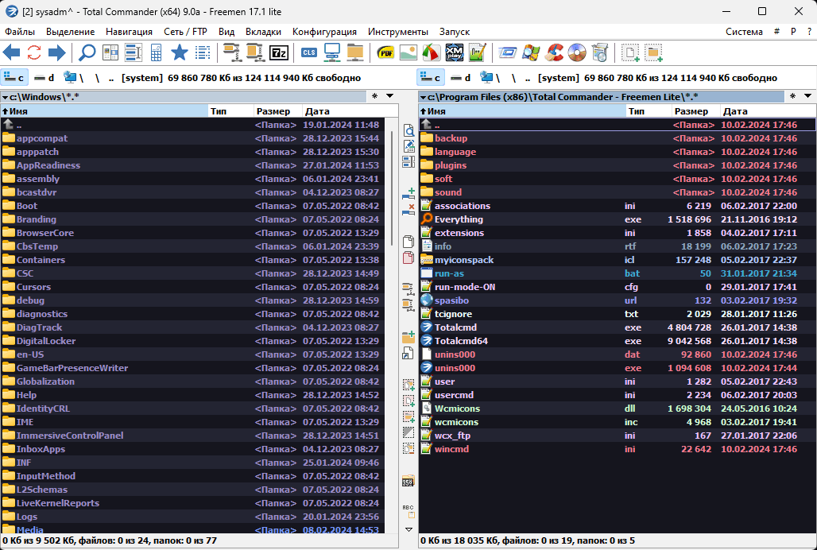This screenshot has height=550, width=817.
Task: Click the XMPlay icon in the toolbar
Action: pos(454,53)
